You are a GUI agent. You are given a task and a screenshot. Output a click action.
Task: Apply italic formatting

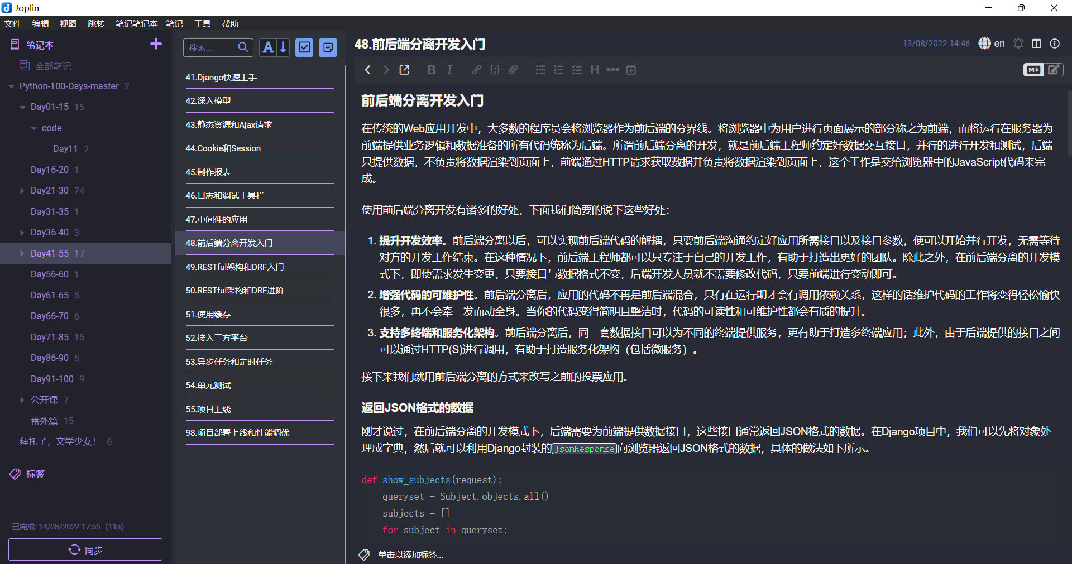click(449, 70)
